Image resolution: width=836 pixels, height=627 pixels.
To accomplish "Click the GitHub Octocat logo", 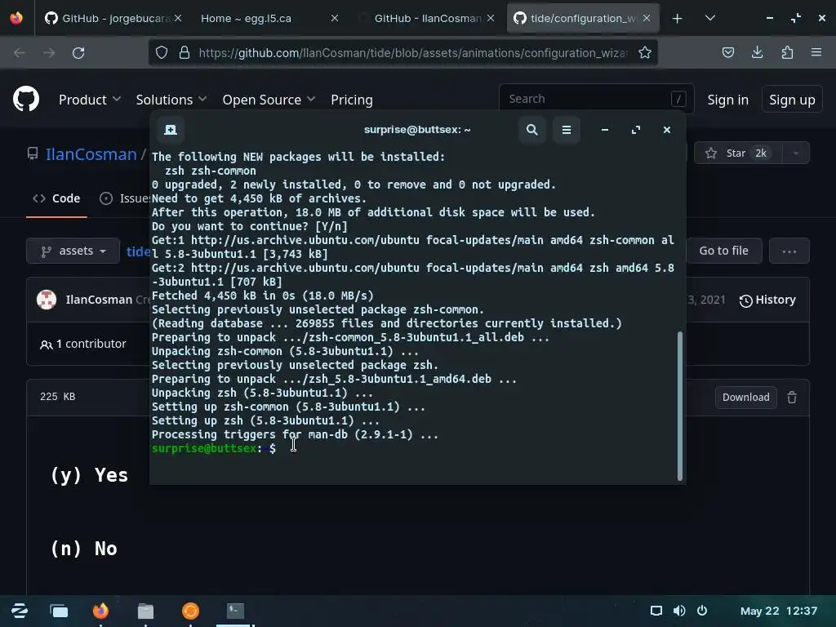I will tap(26, 99).
